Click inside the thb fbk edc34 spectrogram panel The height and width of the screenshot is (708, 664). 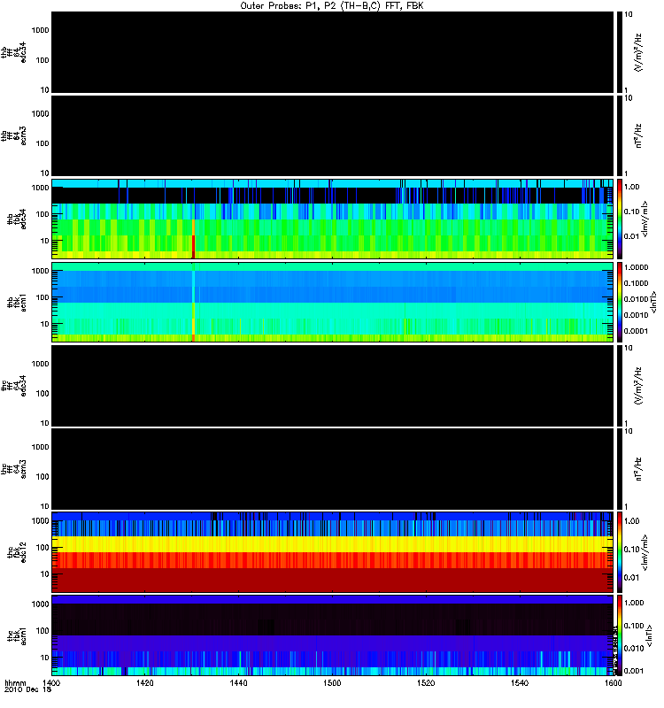tap(332, 219)
